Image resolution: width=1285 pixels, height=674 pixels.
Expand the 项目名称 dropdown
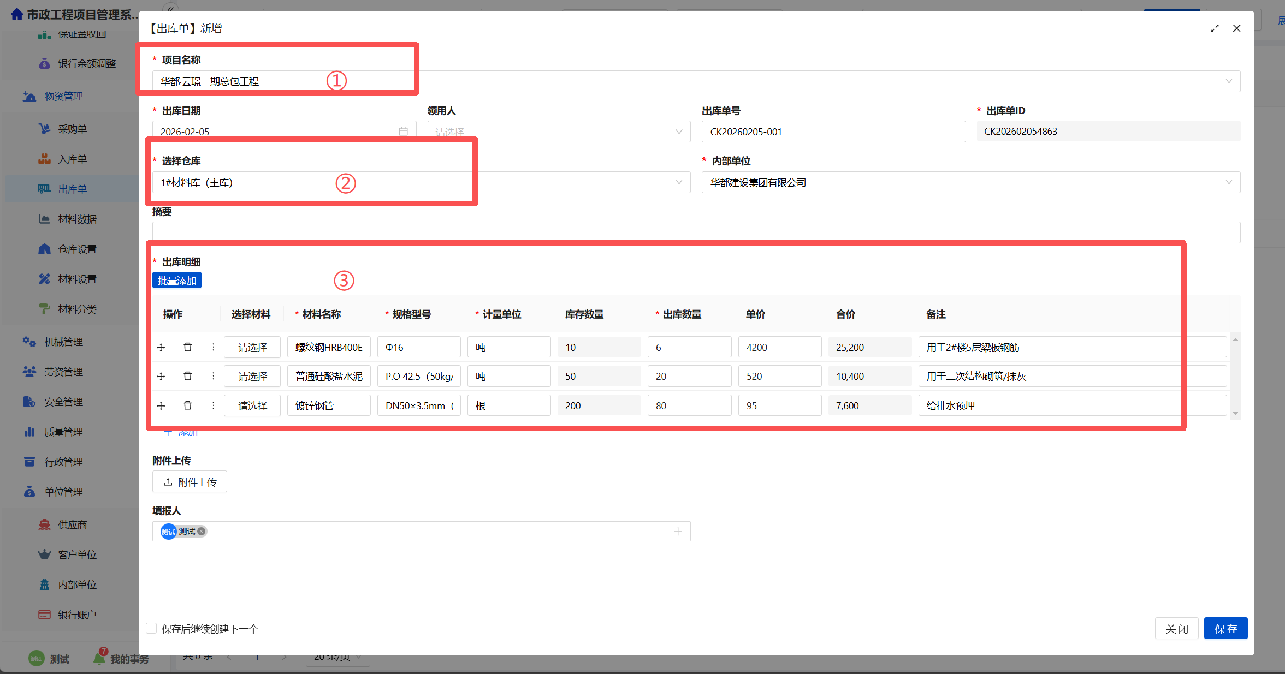pyautogui.click(x=1228, y=81)
